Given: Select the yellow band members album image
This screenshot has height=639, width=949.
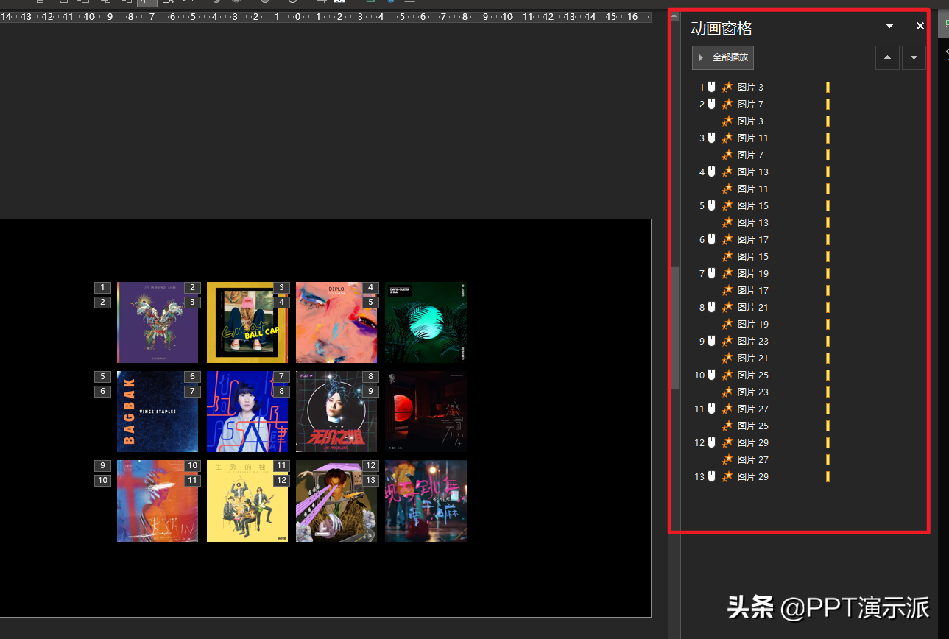Looking at the screenshot, I should 247,501.
